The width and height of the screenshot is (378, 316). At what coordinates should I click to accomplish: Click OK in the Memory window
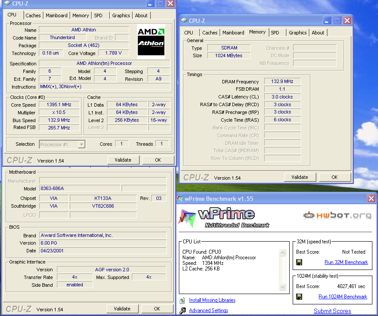tap(334, 177)
